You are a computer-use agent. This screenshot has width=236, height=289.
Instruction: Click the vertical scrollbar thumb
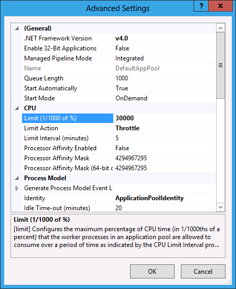pyautogui.click(x=221, y=65)
